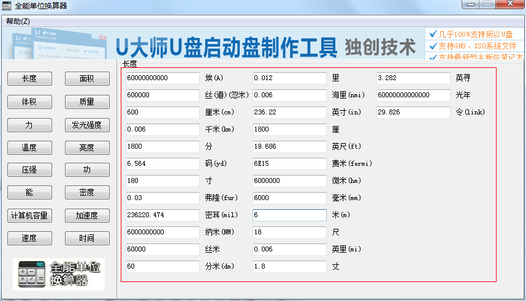
Task: Click the 费米(fermi) input field
Action: [x=289, y=163]
